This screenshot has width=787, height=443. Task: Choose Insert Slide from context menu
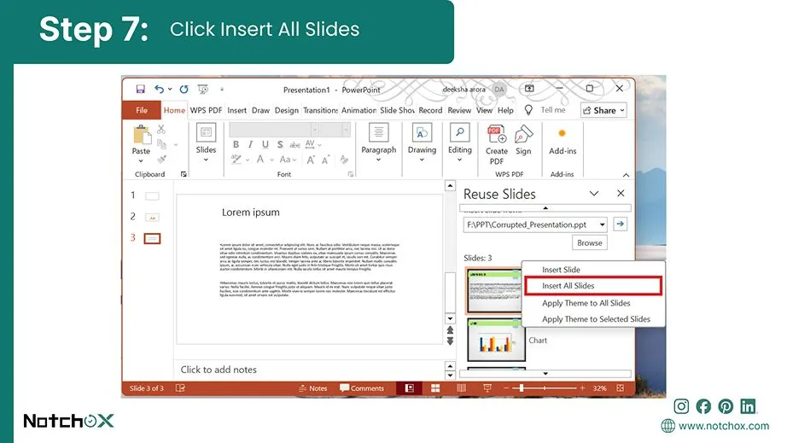(x=561, y=270)
